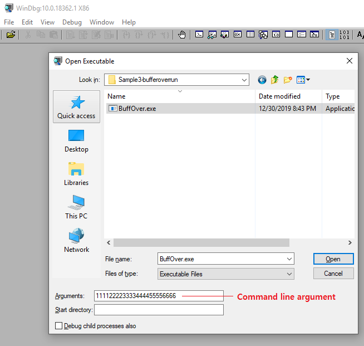Open the View menu icon in dialog
Image resolution: width=364 pixels, height=346 pixels.
coord(303,80)
